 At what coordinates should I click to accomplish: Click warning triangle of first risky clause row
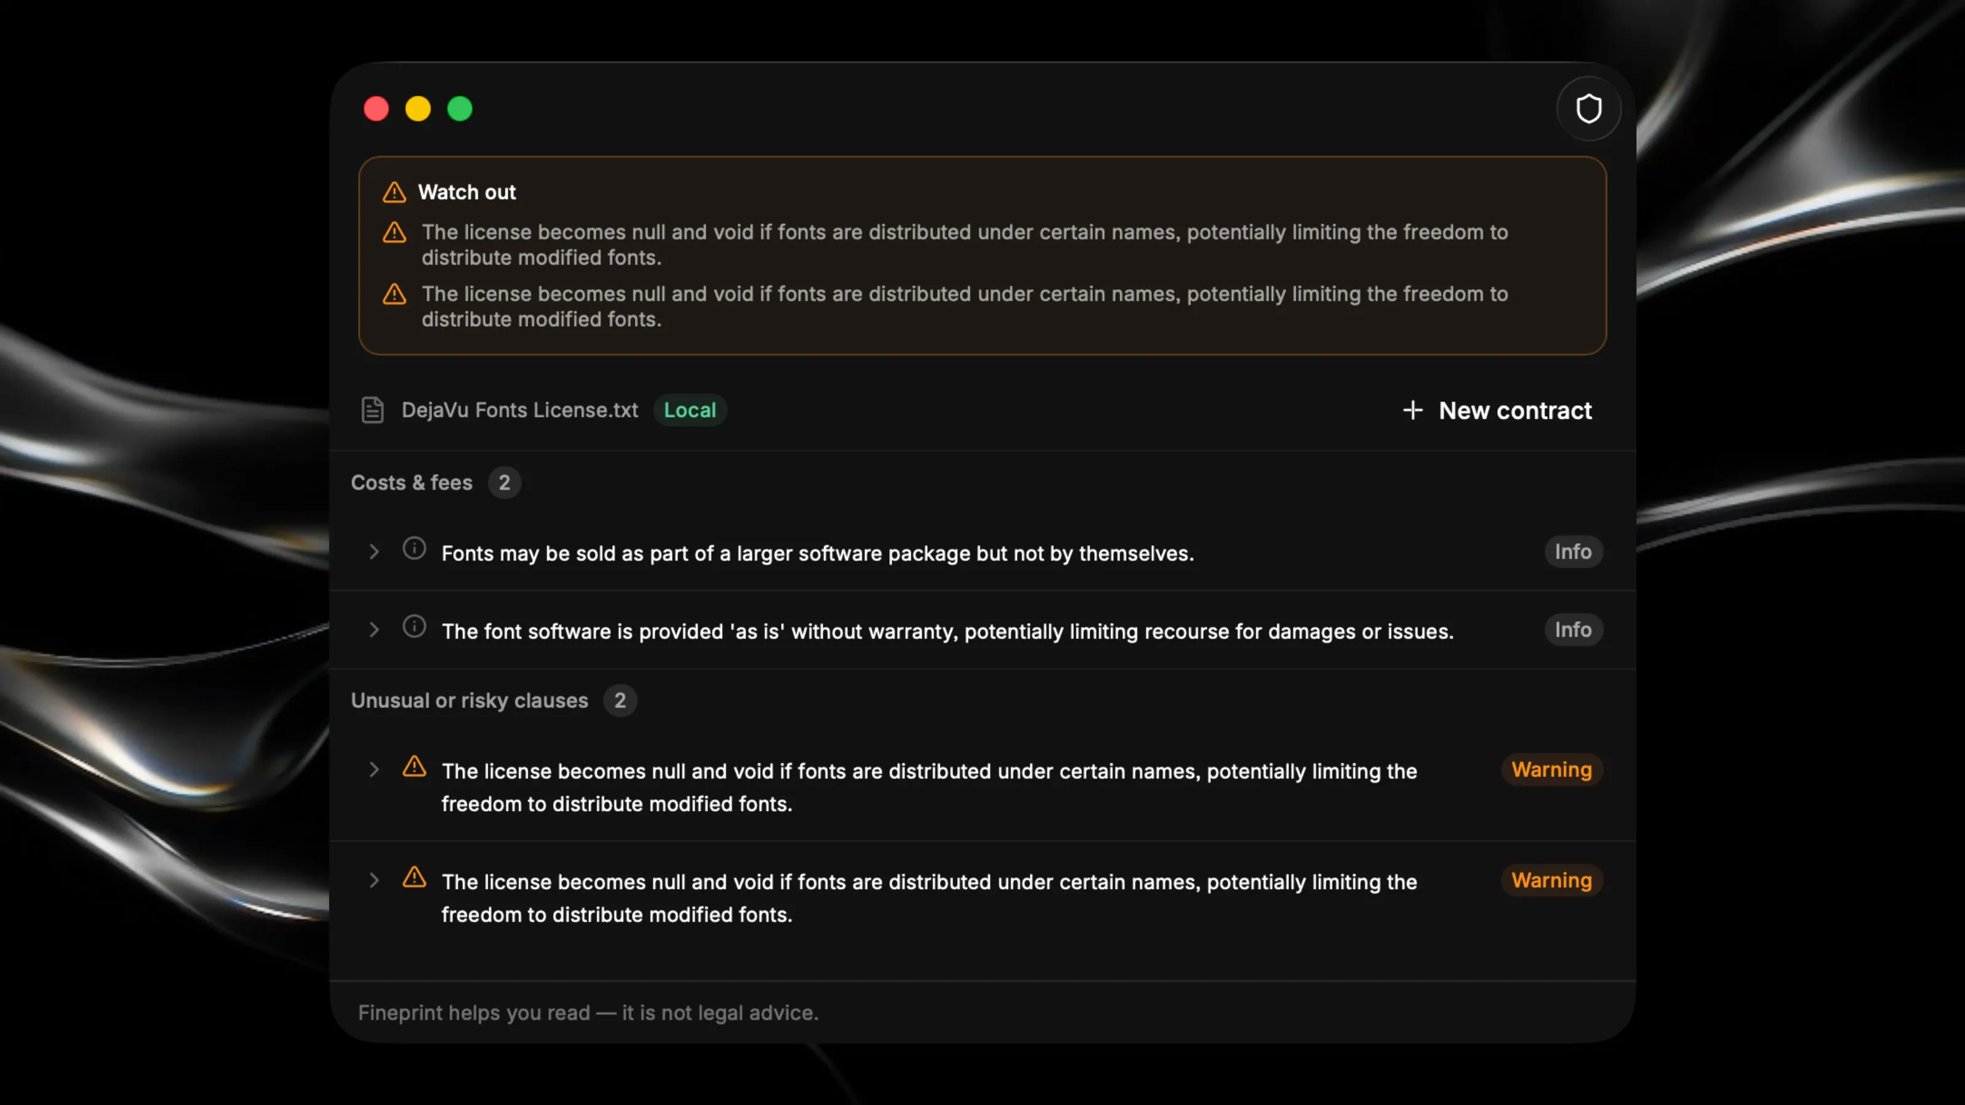click(x=414, y=766)
